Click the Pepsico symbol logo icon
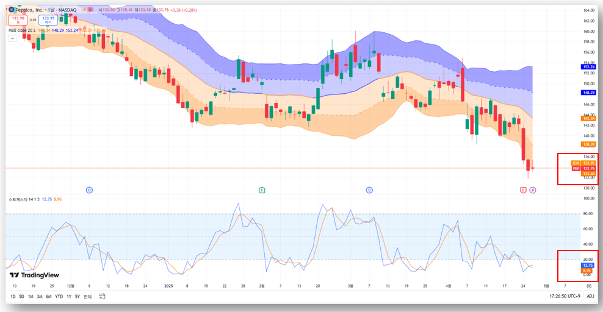 [11, 10]
